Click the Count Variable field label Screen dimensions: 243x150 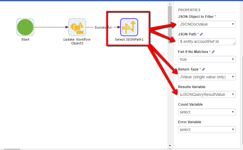pyautogui.click(x=190, y=105)
